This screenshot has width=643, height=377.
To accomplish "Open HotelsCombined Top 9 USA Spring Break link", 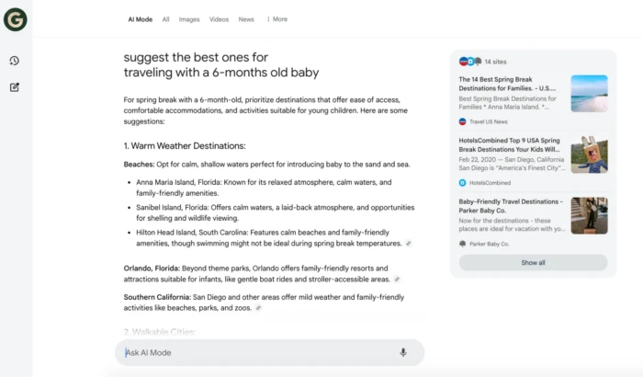I will [x=509, y=145].
